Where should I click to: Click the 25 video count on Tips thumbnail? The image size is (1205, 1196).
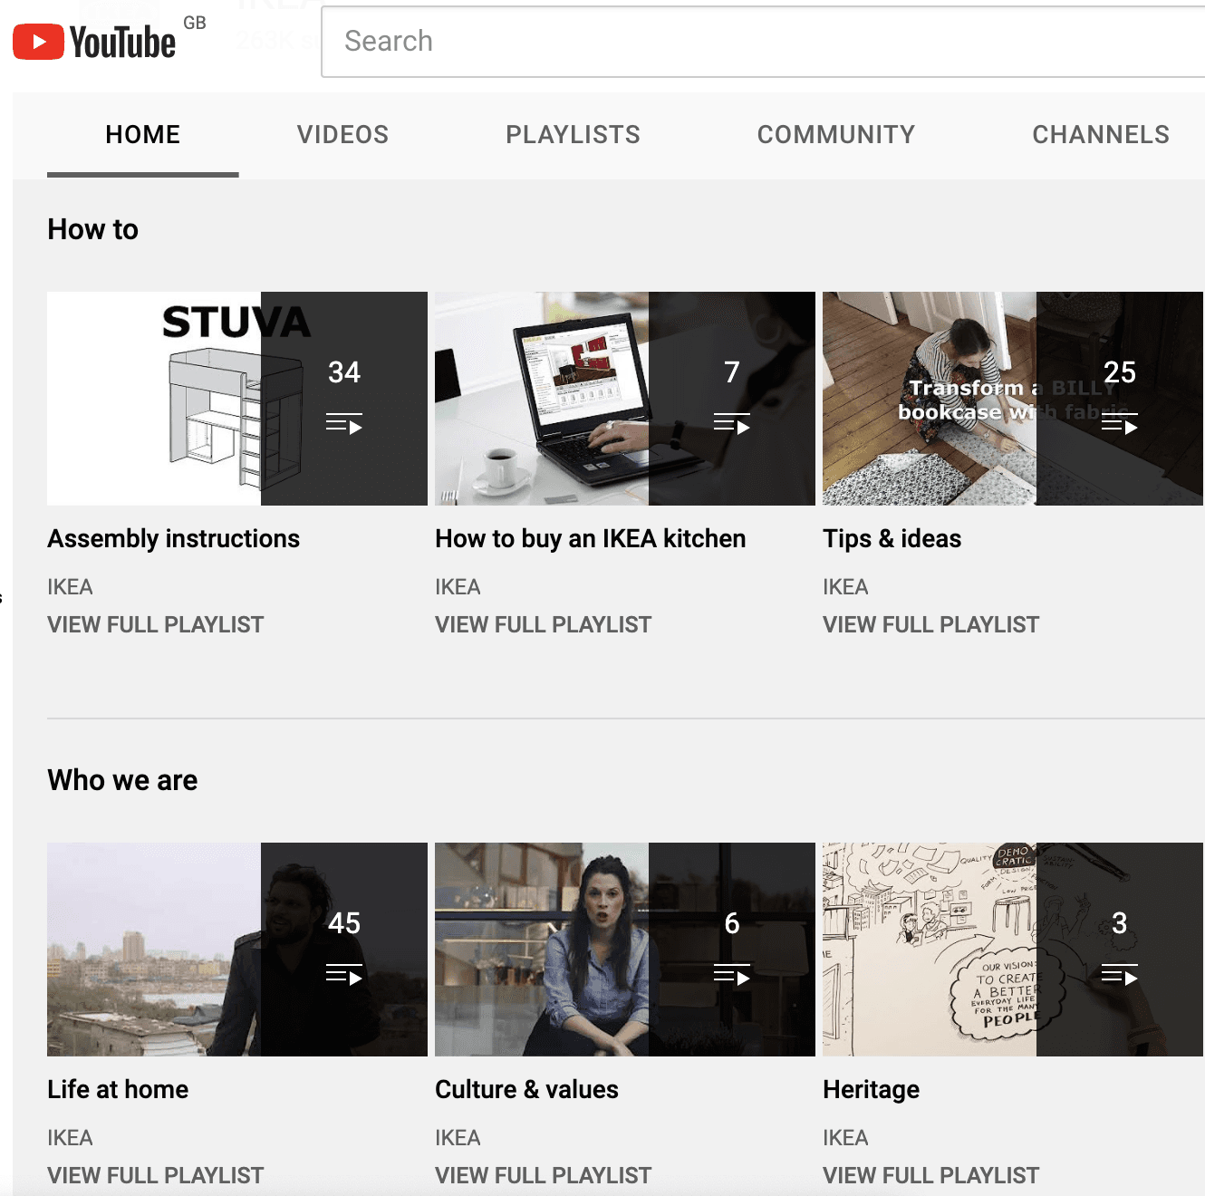pyautogui.click(x=1120, y=372)
